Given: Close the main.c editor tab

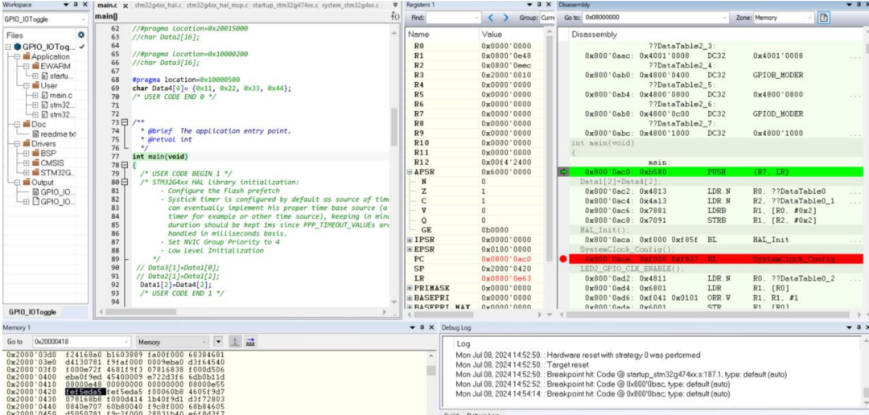Looking at the screenshot, I should coord(126,6).
